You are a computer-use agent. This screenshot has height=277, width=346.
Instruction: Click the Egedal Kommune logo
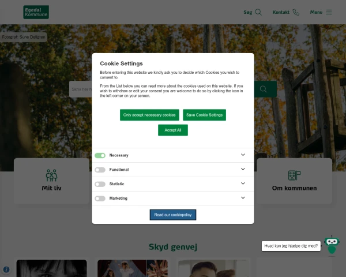36,12
